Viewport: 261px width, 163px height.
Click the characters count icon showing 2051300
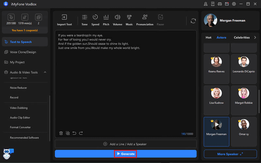[11, 17]
